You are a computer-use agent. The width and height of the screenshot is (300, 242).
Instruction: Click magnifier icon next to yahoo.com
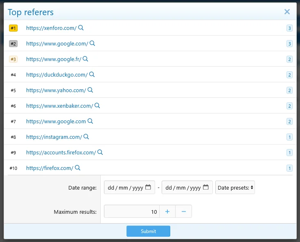pos(90,90)
